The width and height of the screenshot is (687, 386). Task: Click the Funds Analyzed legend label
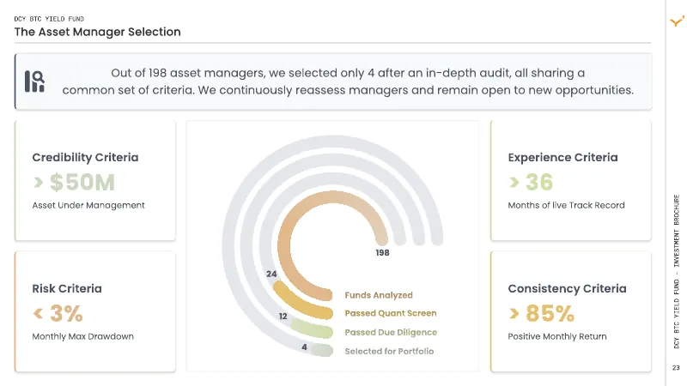pos(379,295)
